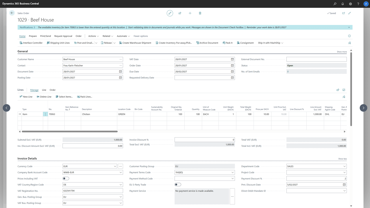Open the Document Date calendar picker
Viewport: 370px width, 208px height.
click(x=121, y=72)
